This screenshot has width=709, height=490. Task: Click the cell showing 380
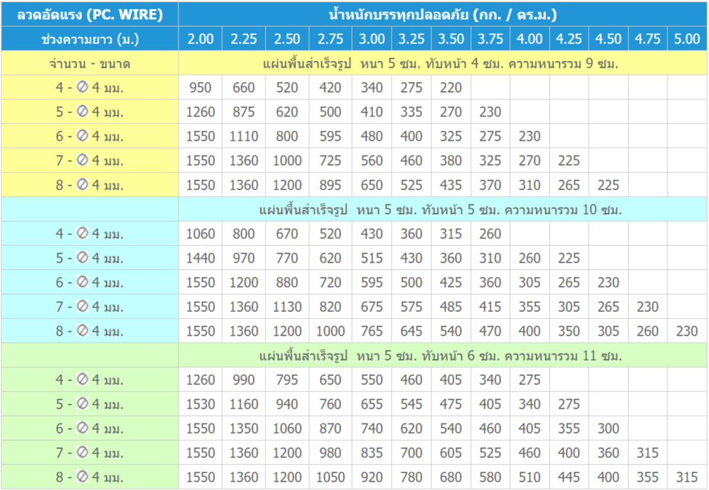[x=451, y=161]
